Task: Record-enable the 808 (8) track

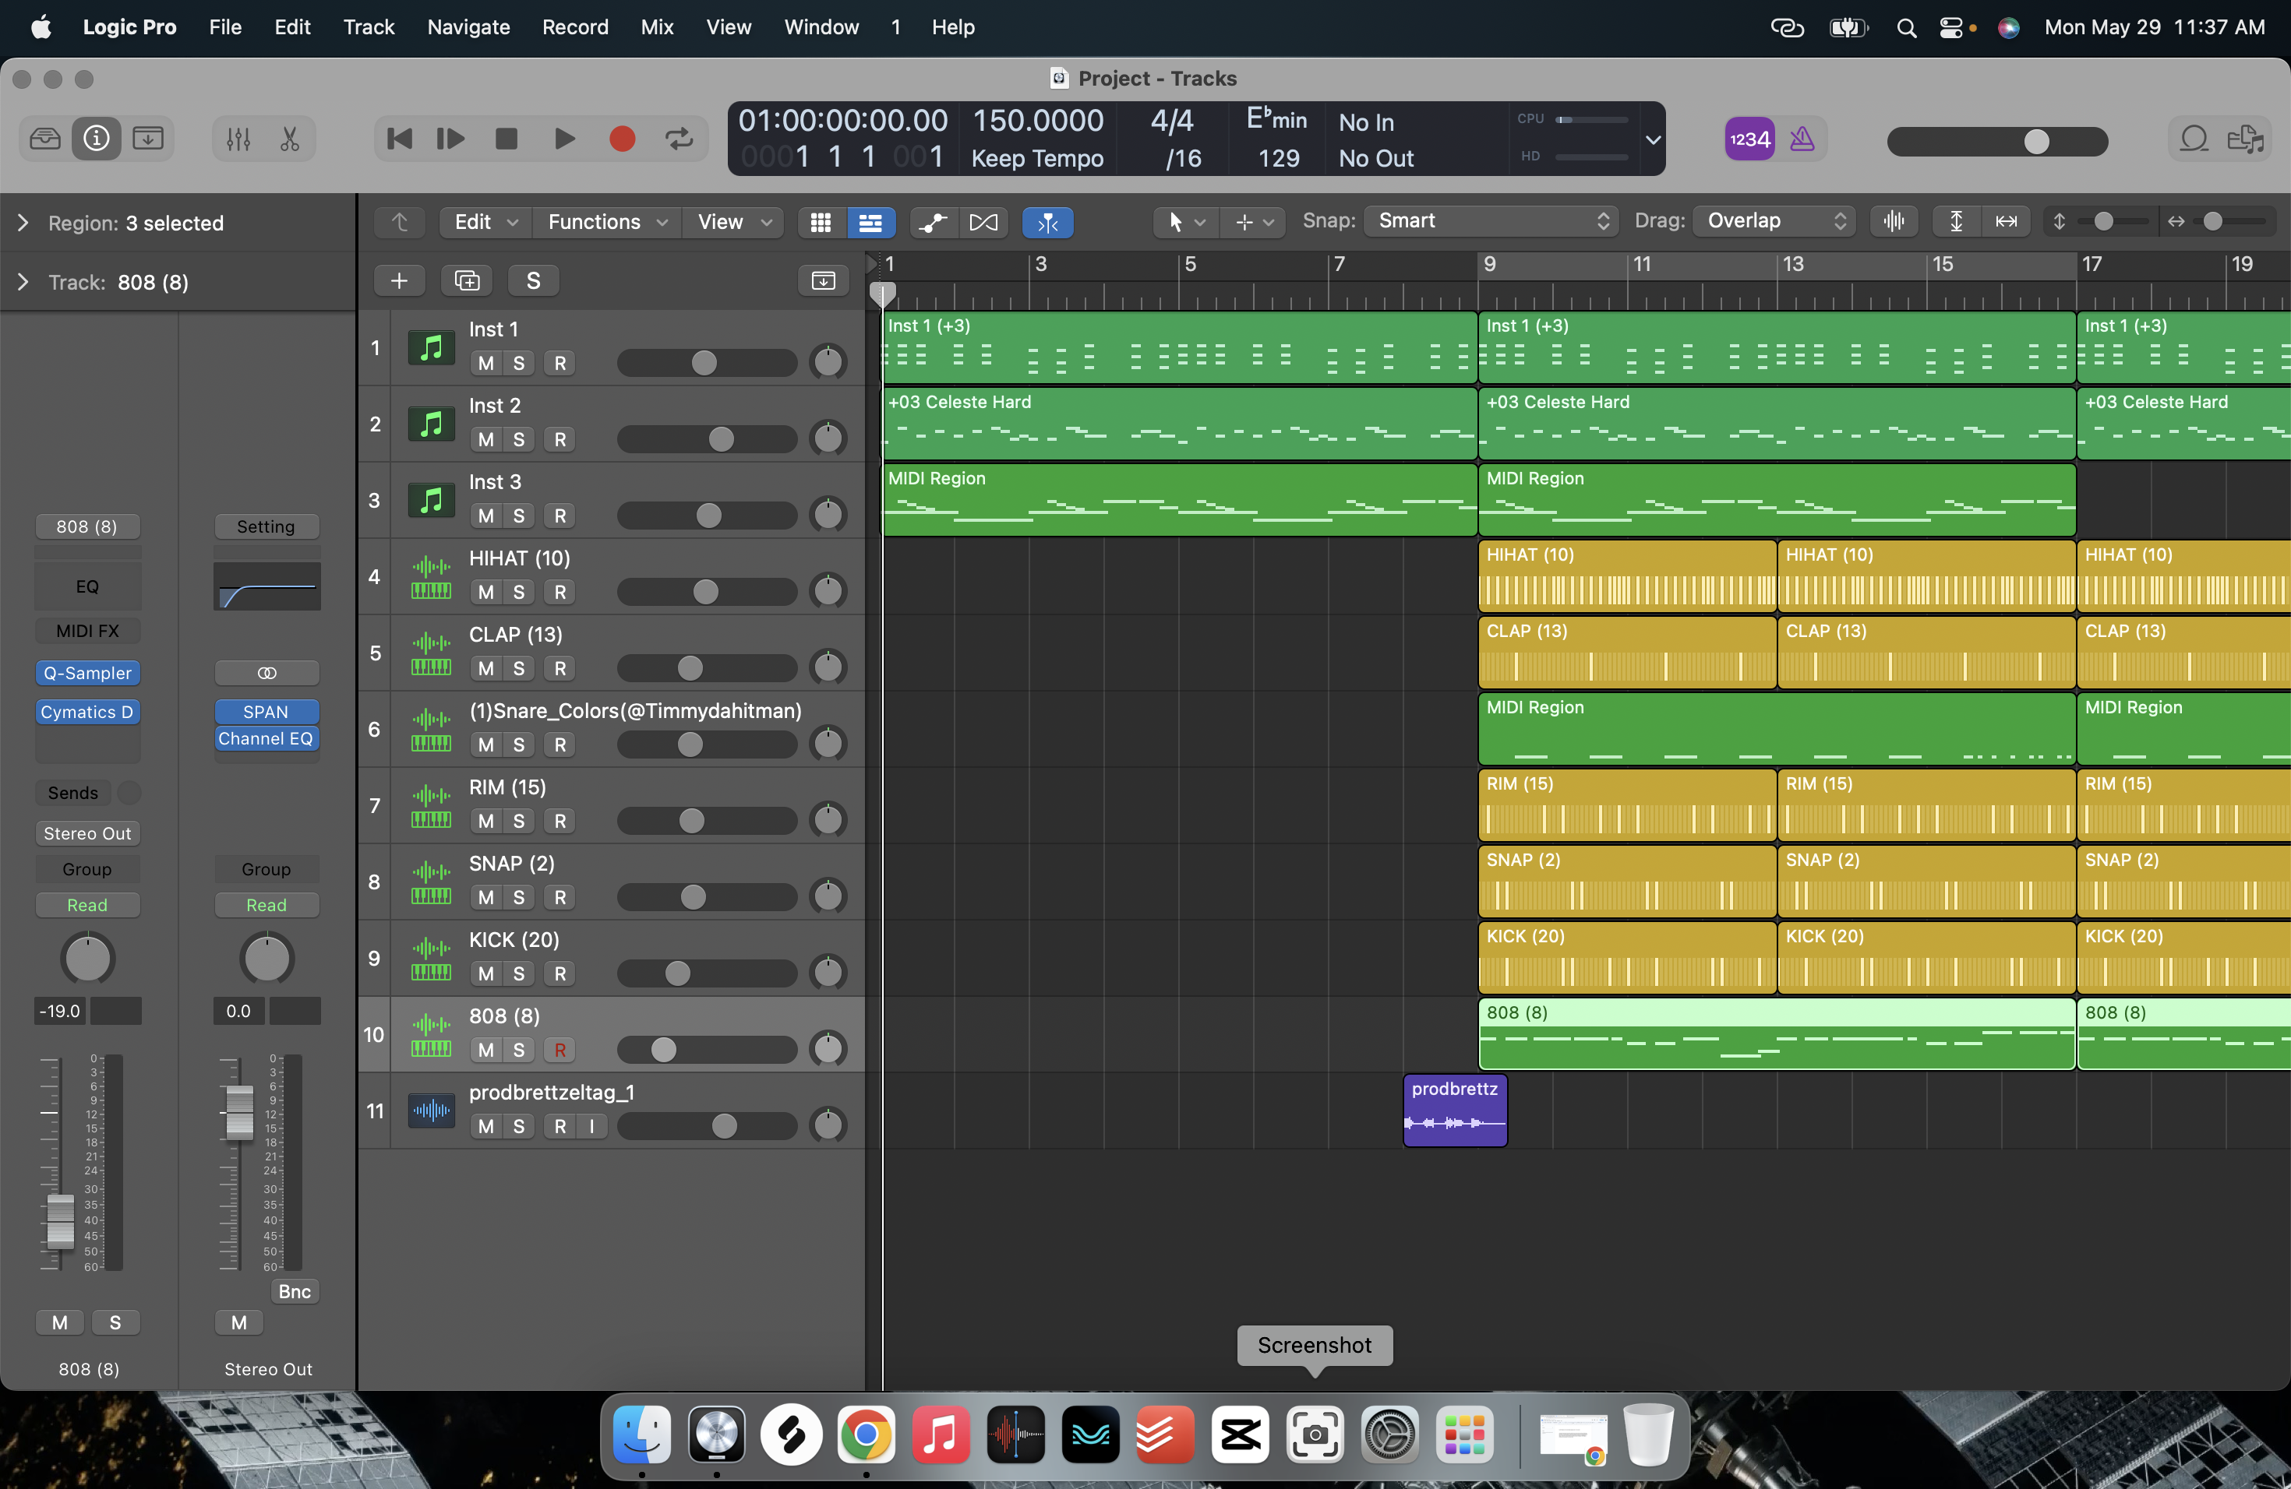Action: pyautogui.click(x=560, y=1051)
